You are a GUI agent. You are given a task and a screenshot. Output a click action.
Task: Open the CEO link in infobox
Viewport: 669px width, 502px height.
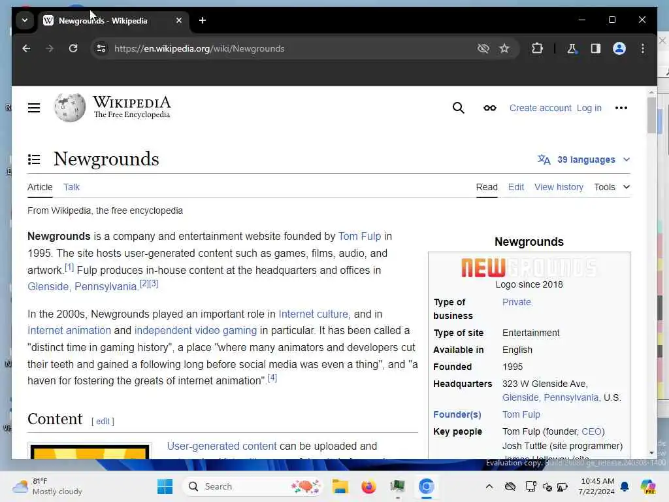[591, 431]
